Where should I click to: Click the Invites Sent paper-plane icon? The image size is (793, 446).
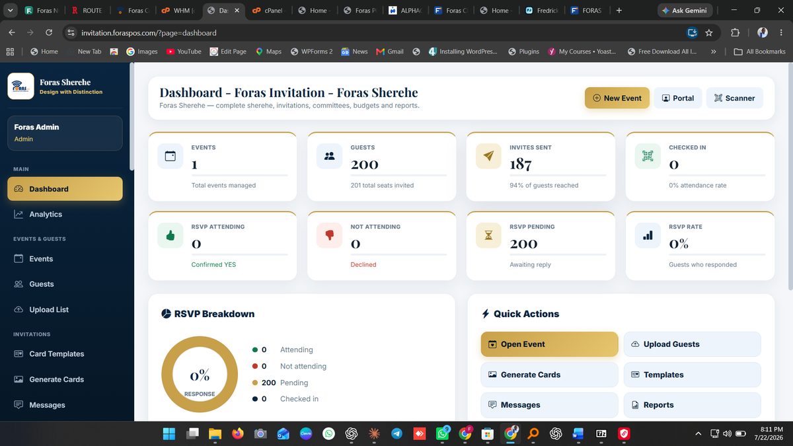[x=488, y=156]
